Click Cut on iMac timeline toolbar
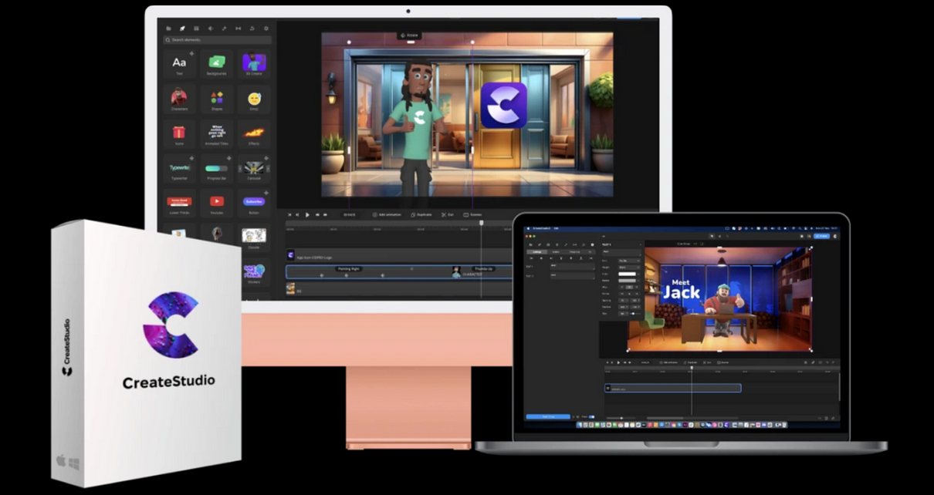Viewport: 934px width, 495px height. 448,214
